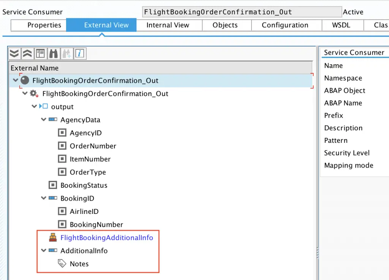389x280 pixels.
Task: Click the Prefix label
Action: pos(334,115)
